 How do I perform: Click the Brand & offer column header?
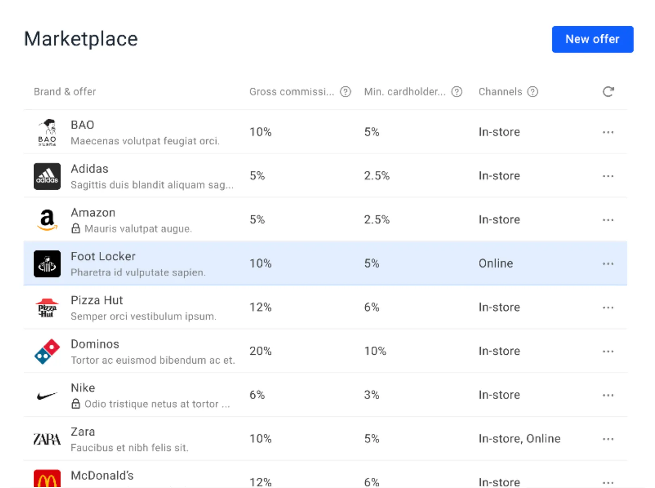tap(65, 92)
